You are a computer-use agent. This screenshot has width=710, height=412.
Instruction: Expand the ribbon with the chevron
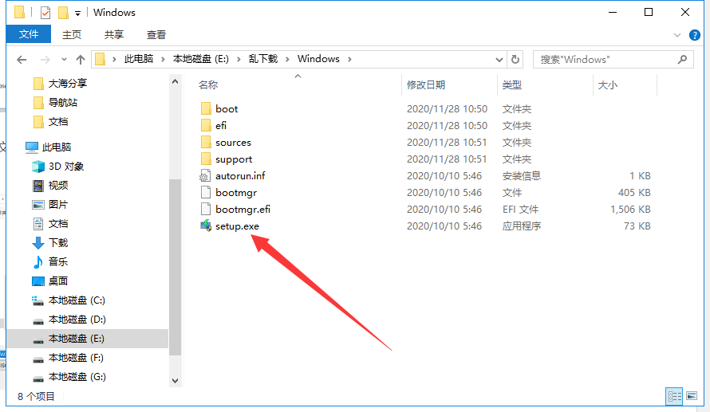click(678, 35)
